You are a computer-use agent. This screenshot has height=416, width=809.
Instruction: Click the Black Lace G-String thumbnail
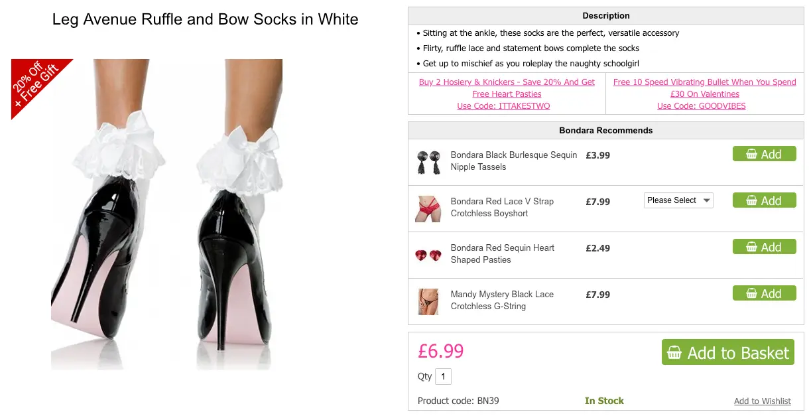click(x=428, y=301)
